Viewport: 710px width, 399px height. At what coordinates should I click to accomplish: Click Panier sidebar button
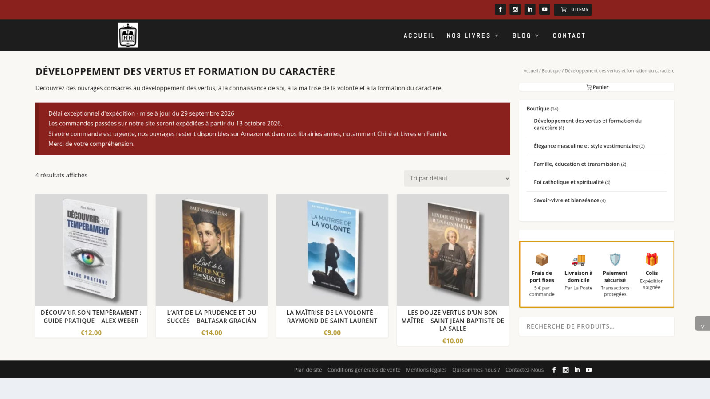(x=597, y=87)
